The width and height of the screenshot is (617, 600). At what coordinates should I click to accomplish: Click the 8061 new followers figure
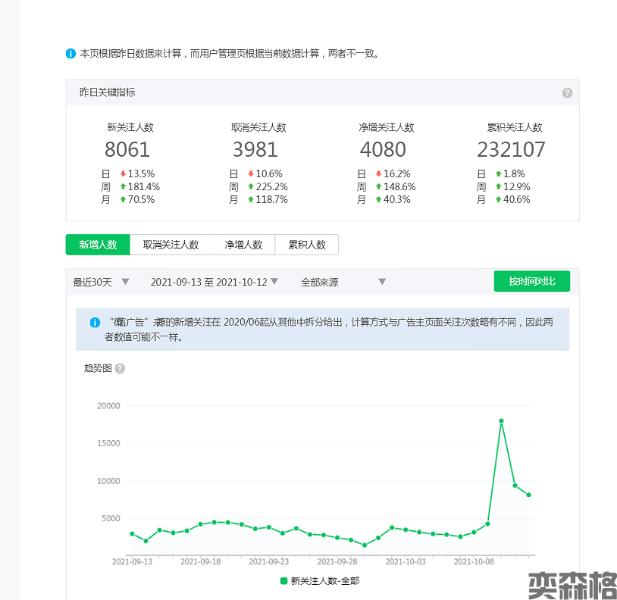[127, 149]
